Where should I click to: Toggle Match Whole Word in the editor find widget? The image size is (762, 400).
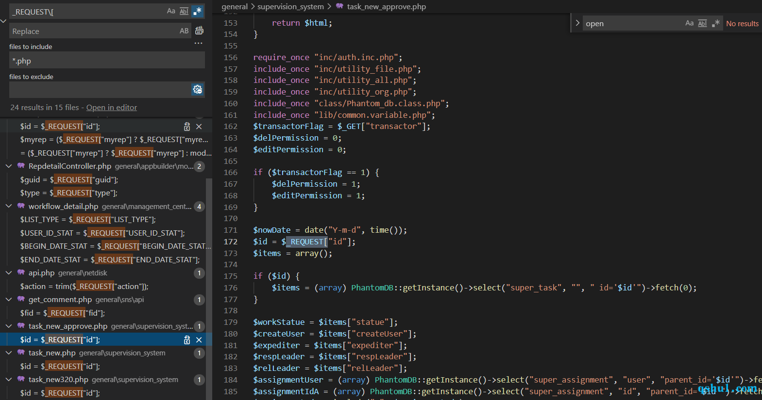(703, 23)
